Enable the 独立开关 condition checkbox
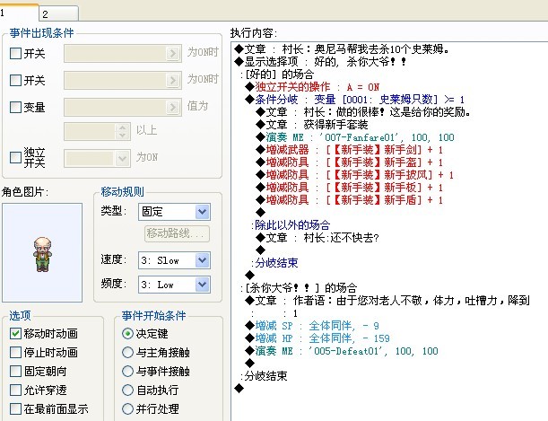Viewport: 548px width, 421px height. pyautogui.click(x=15, y=157)
